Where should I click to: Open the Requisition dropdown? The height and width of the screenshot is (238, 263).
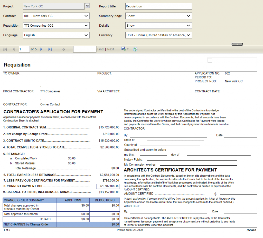[56, 26]
